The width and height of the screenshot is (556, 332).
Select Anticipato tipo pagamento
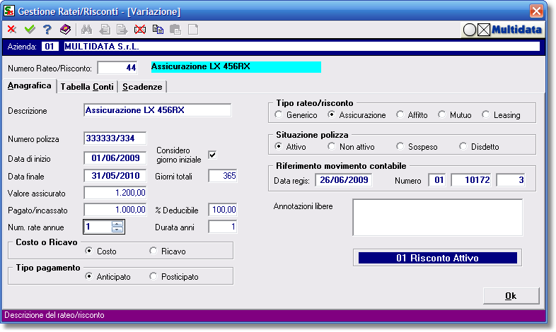click(x=88, y=276)
